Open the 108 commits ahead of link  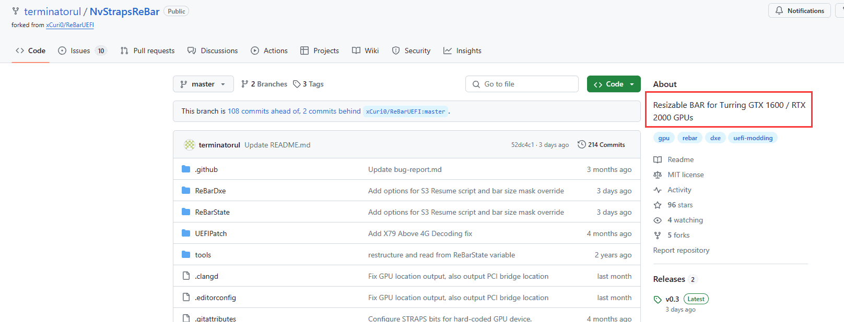(x=264, y=111)
